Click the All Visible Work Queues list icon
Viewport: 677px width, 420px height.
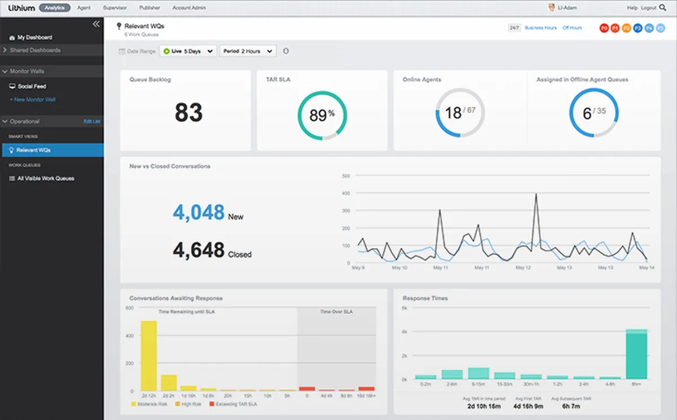click(12, 179)
